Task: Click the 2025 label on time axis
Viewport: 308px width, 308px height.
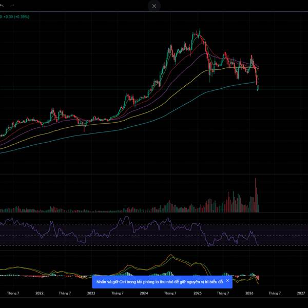Action: [x=198, y=293]
